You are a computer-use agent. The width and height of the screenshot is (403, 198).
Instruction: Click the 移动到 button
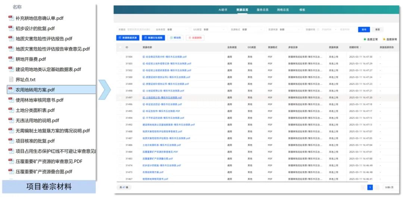[x=175, y=38]
